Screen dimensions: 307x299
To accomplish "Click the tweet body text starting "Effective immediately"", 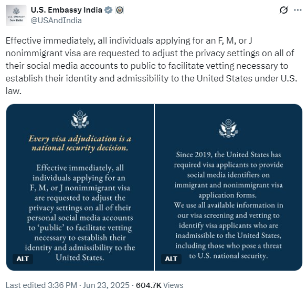I will [x=151, y=66].
